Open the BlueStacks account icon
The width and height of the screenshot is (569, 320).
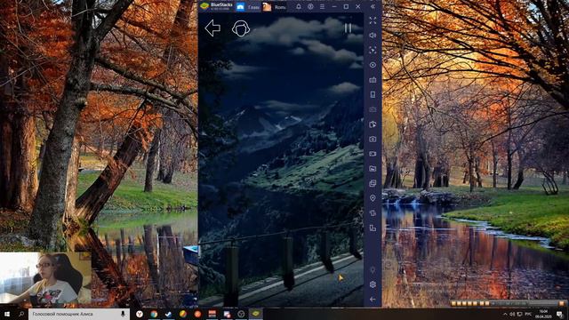click(x=310, y=6)
